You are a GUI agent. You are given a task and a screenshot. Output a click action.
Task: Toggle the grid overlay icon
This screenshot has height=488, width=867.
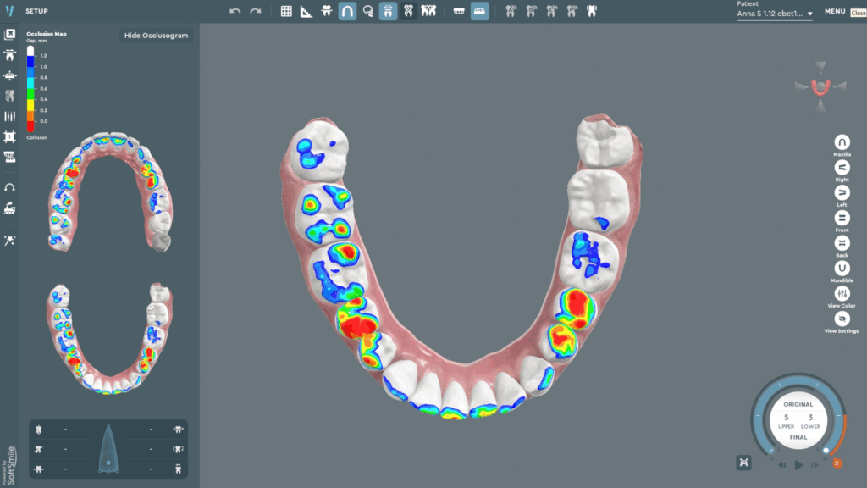(286, 11)
